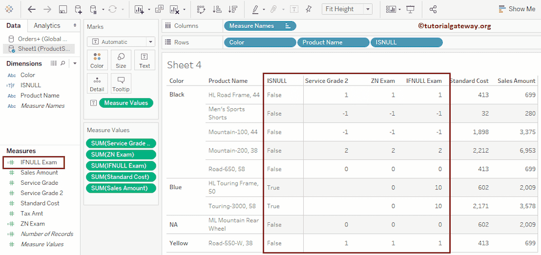Click the Run Update refresh icon
541x255 pixels.
(113, 10)
